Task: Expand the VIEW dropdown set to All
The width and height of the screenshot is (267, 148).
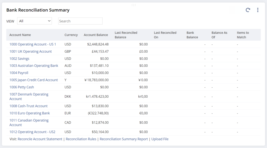Action: click(x=35, y=21)
